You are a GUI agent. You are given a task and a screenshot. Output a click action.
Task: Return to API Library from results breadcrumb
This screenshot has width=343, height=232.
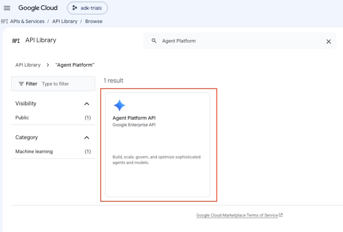click(28, 65)
